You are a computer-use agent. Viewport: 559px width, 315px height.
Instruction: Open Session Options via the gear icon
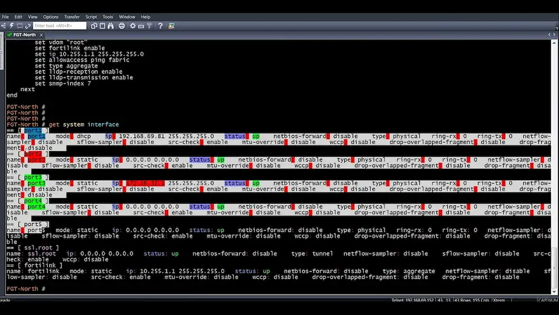[133, 26]
